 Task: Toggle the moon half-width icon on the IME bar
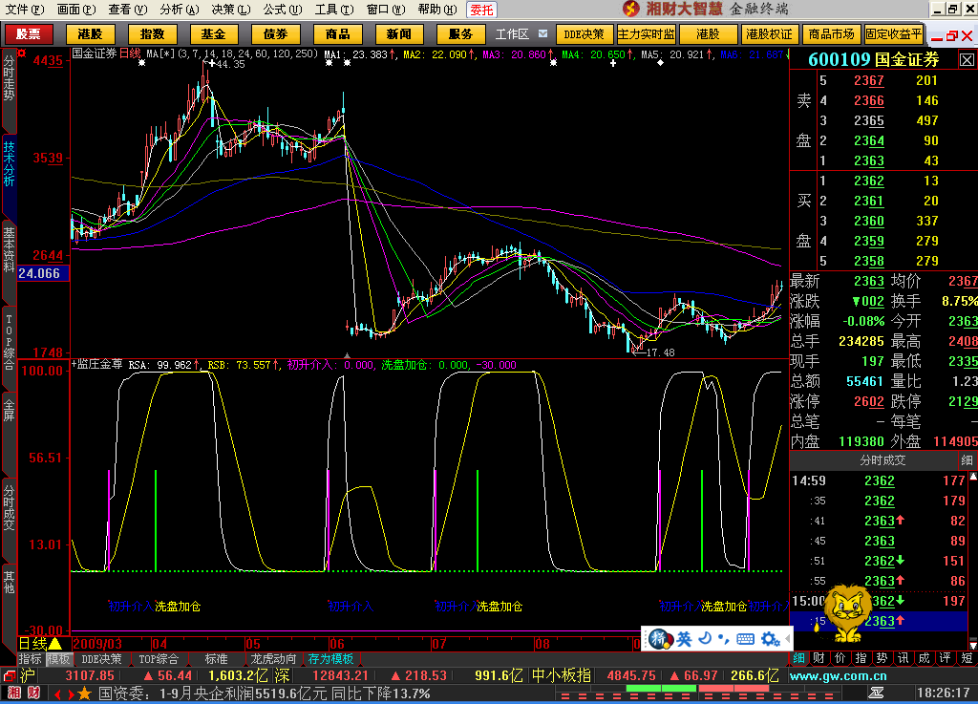pyautogui.click(x=705, y=638)
